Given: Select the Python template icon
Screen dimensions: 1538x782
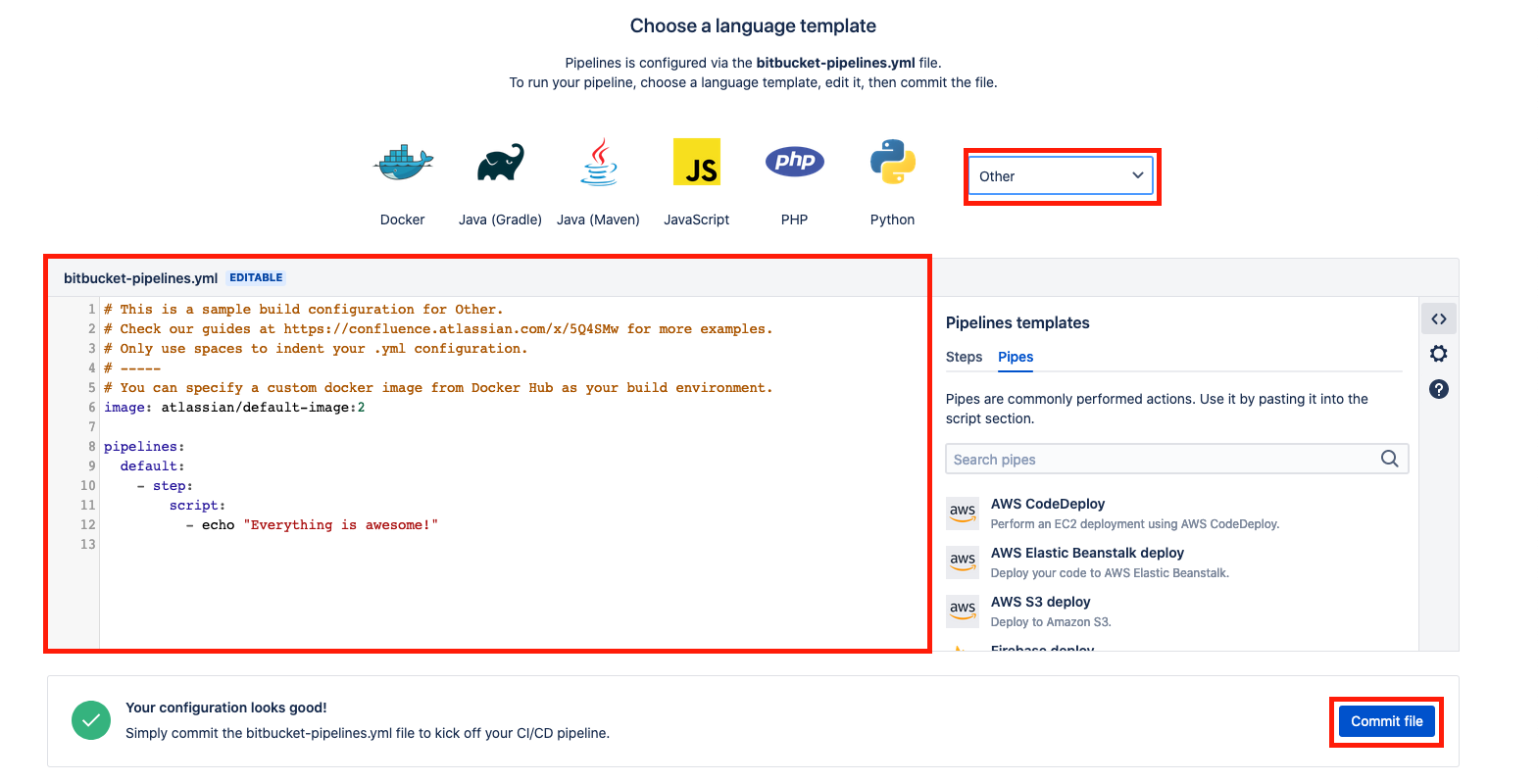Looking at the screenshot, I should tap(893, 162).
